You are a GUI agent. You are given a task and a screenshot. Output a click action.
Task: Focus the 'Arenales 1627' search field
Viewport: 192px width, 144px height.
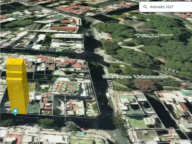click(166, 7)
